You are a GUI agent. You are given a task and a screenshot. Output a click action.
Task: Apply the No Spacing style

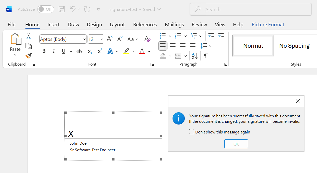point(294,46)
